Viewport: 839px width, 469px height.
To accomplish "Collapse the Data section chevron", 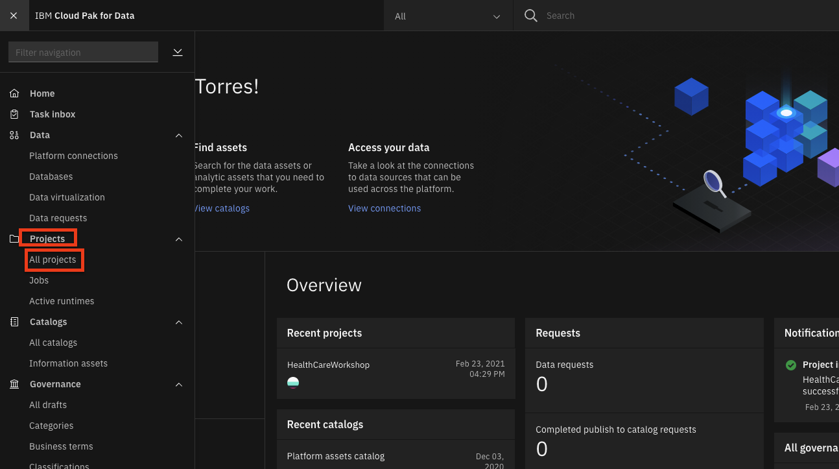I will click(x=179, y=135).
